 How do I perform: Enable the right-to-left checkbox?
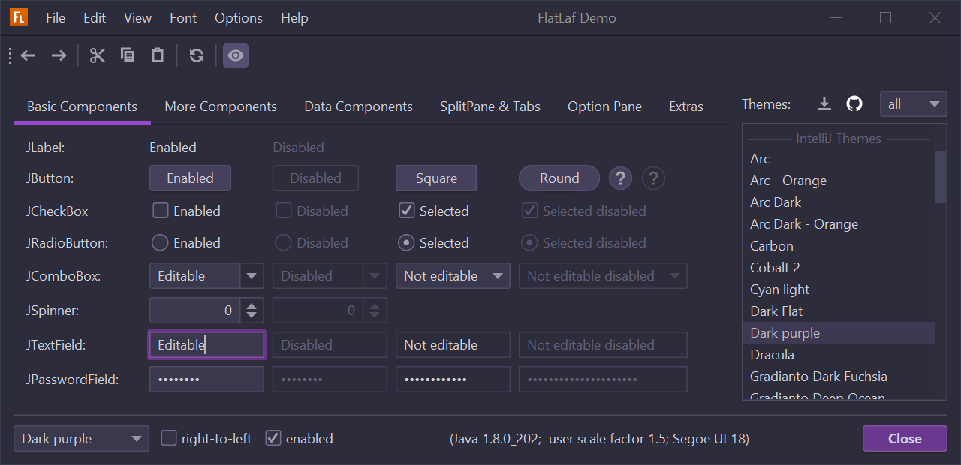[170, 438]
